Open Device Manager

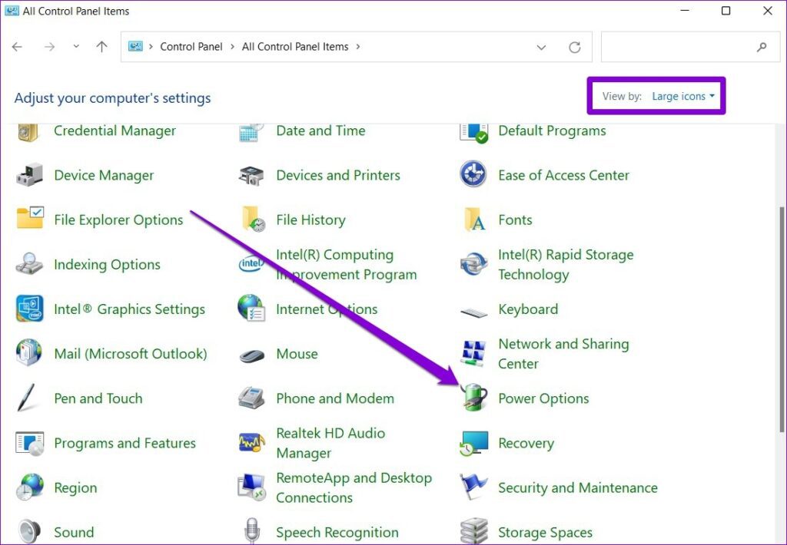coord(103,175)
